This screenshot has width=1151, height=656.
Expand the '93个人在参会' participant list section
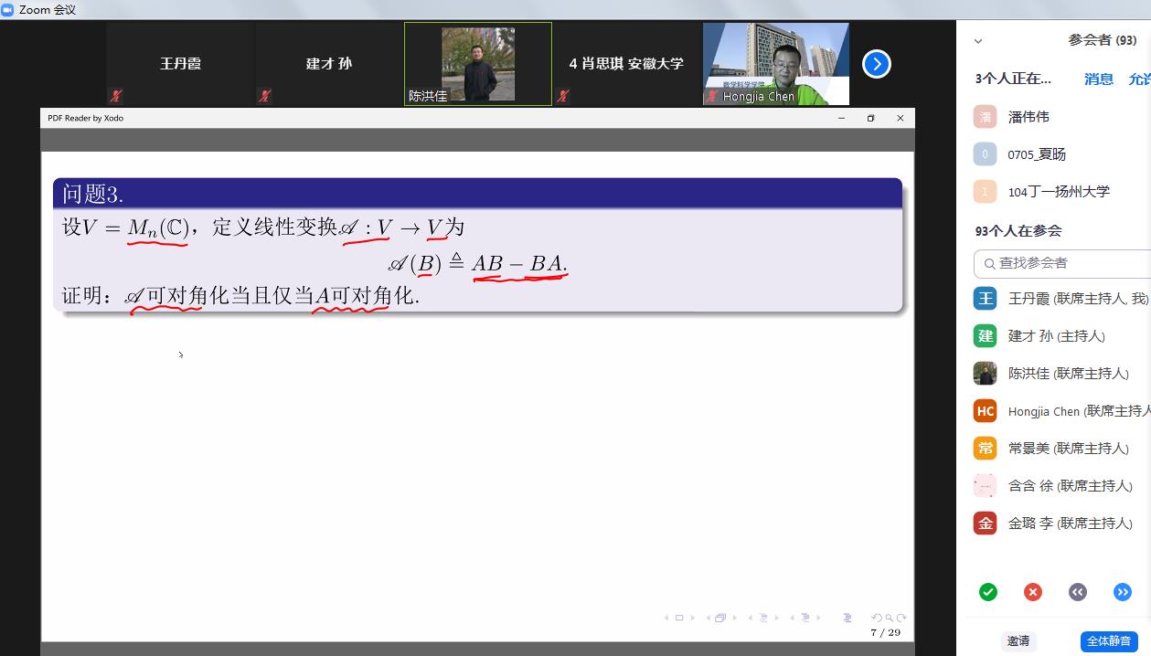pos(1018,231)
